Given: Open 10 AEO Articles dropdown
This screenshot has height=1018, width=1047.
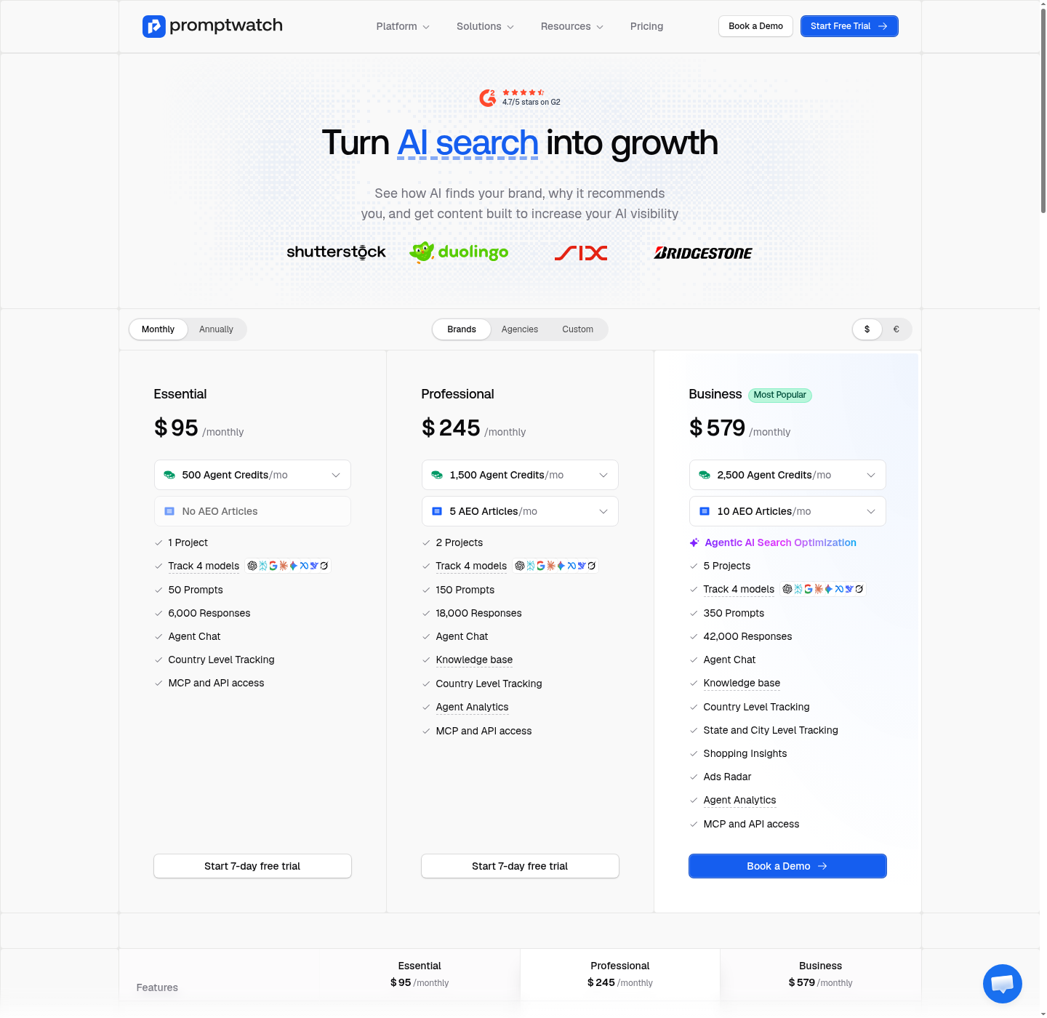Looking at the screenshot, I should tap(787, 511).
